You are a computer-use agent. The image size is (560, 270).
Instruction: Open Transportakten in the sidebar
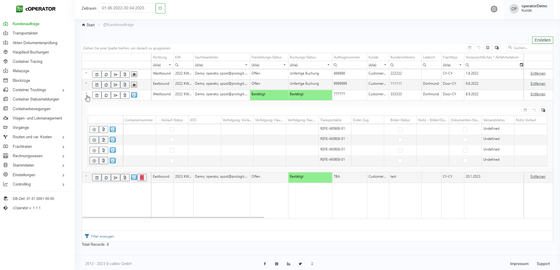click(25, 33)
